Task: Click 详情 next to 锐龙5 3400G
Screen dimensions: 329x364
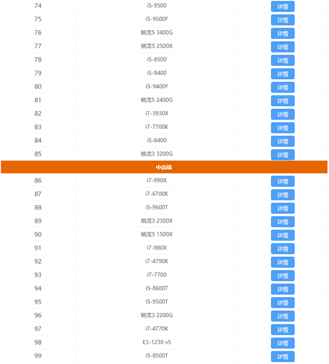Action: [x=282, y=33]
